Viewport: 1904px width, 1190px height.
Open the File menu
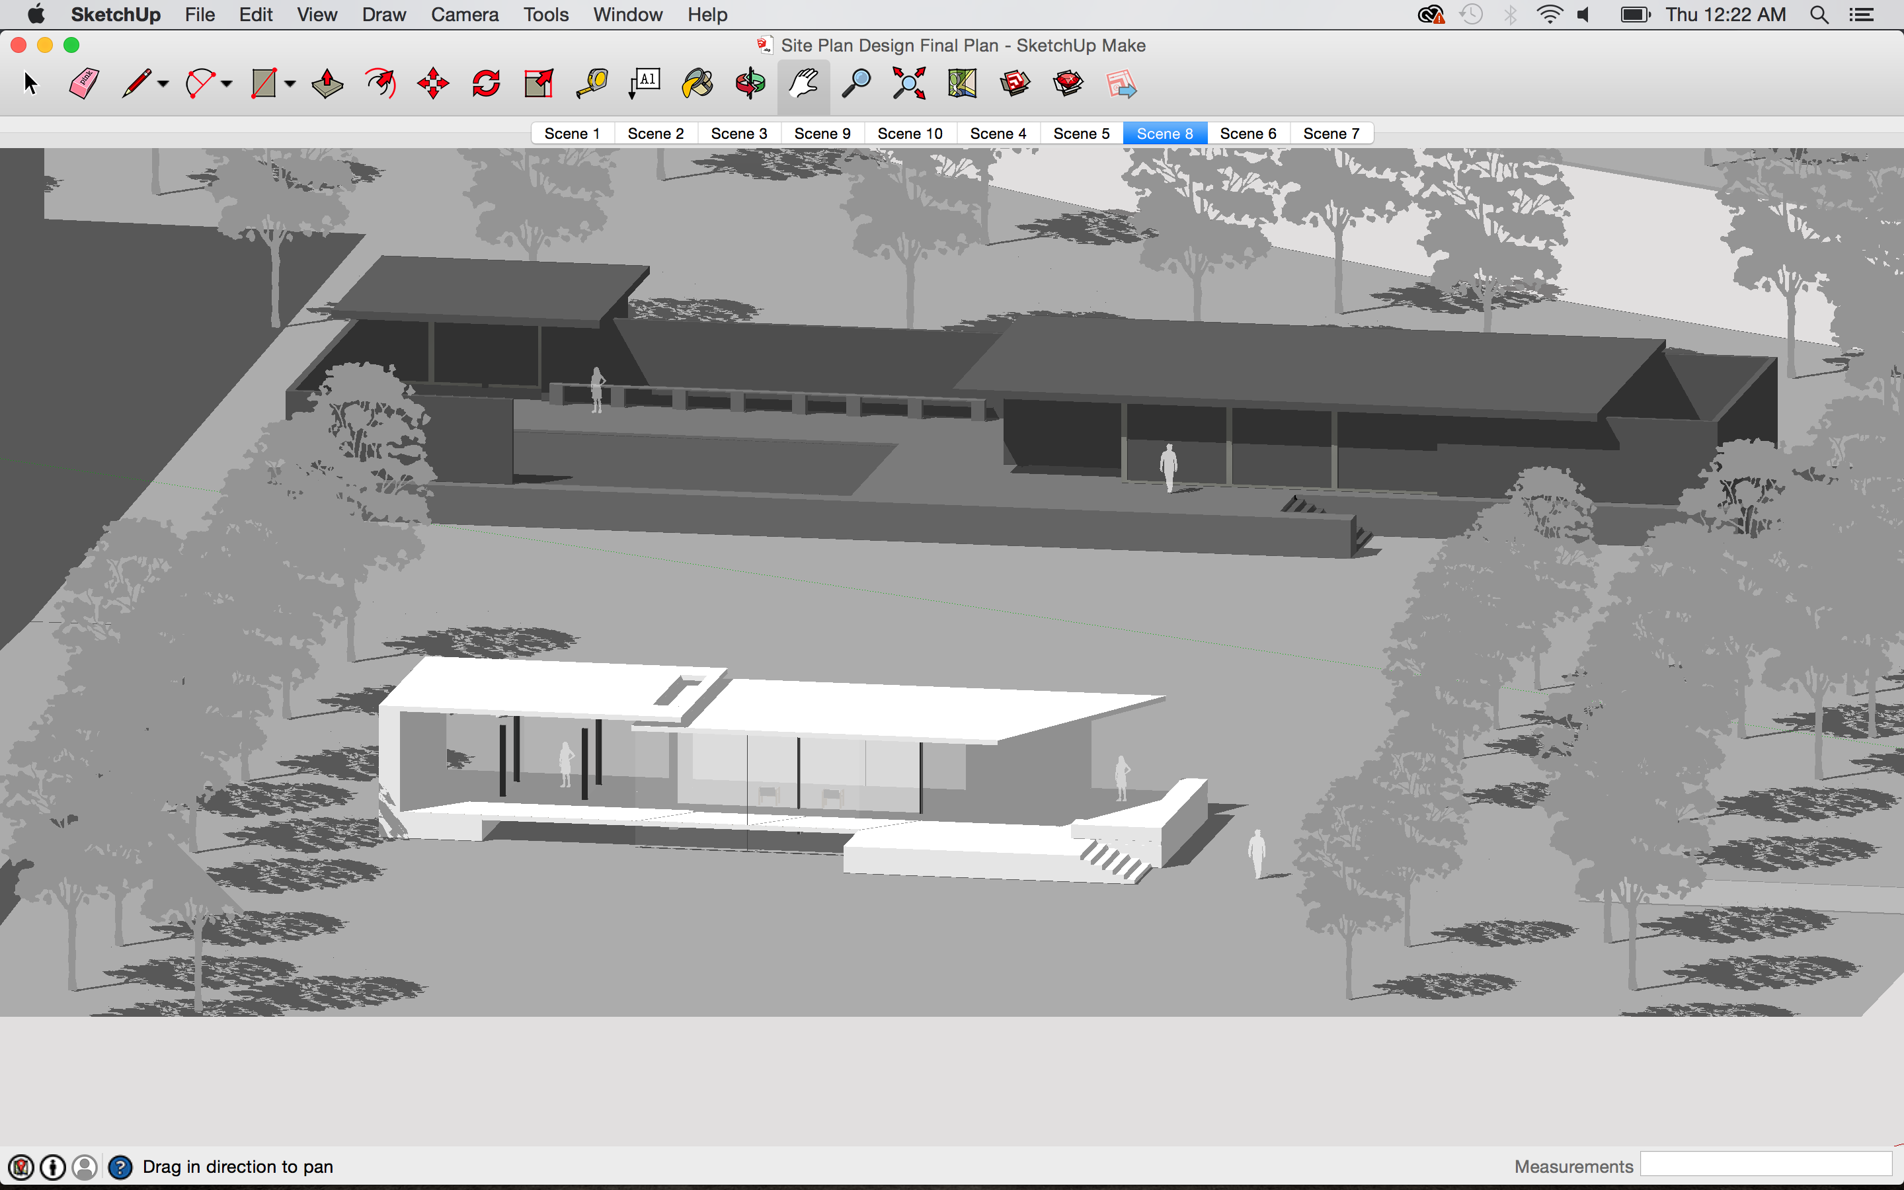pos(200,14)
